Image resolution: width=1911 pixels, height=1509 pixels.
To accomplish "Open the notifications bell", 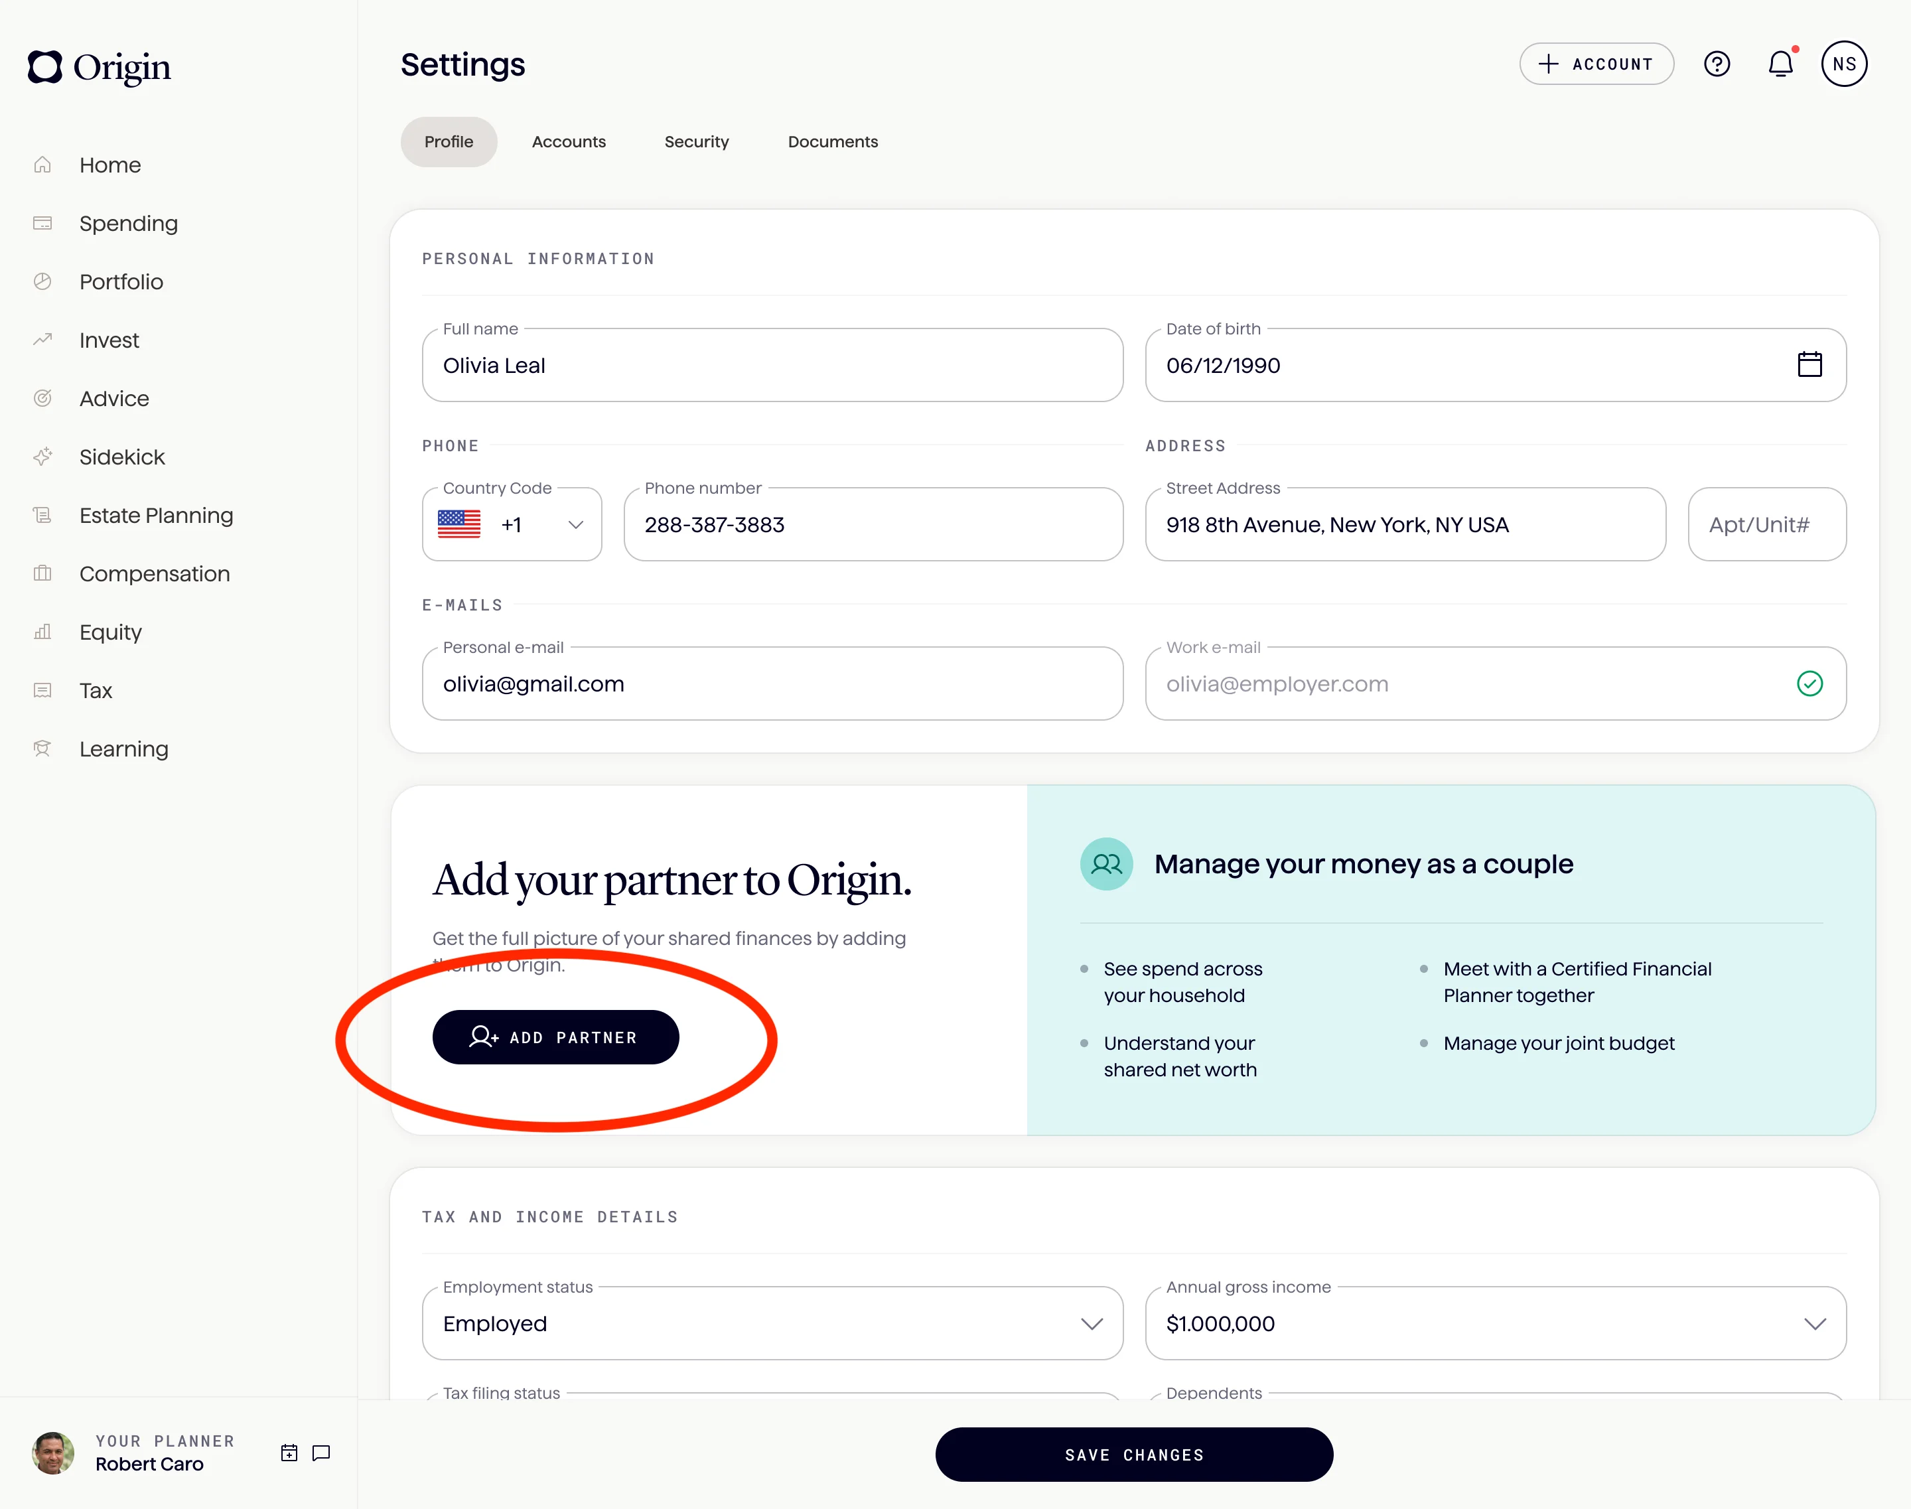I will pyautogui.click(x=1780, y=64).
